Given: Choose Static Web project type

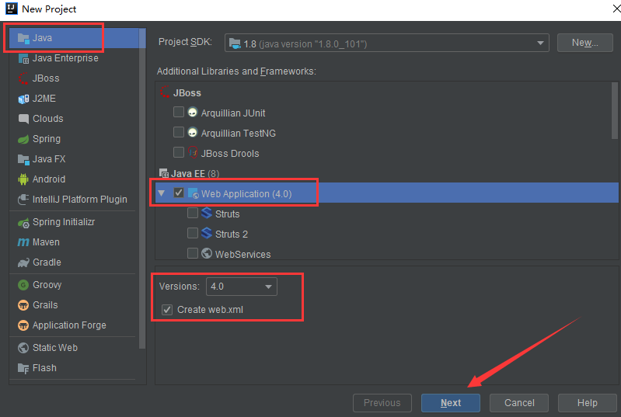Looking at the screenshot, I should pyautogui.click(x=55, y=348).
